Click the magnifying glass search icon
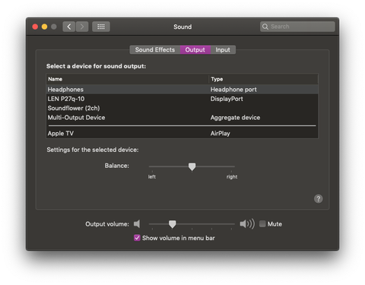Image resolution: width=365 pixels, height=285 pixels. click(265, 27)
